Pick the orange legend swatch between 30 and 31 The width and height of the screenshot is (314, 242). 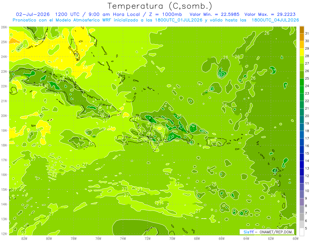[302, 37]
